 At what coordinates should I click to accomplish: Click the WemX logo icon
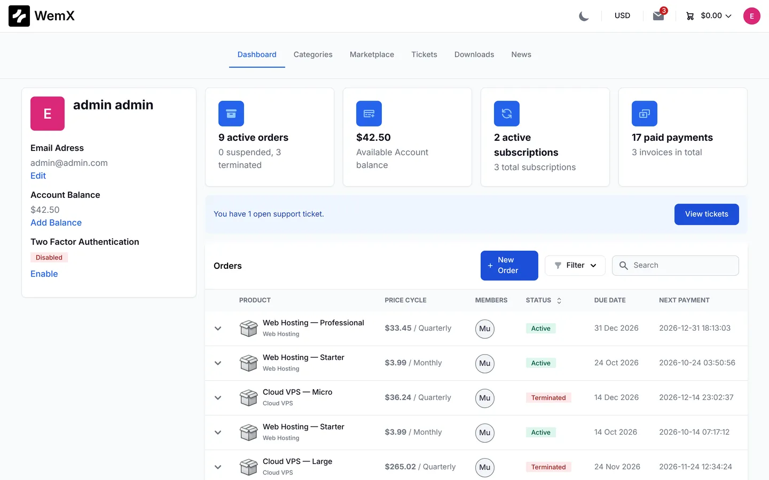tap(19, 16)
